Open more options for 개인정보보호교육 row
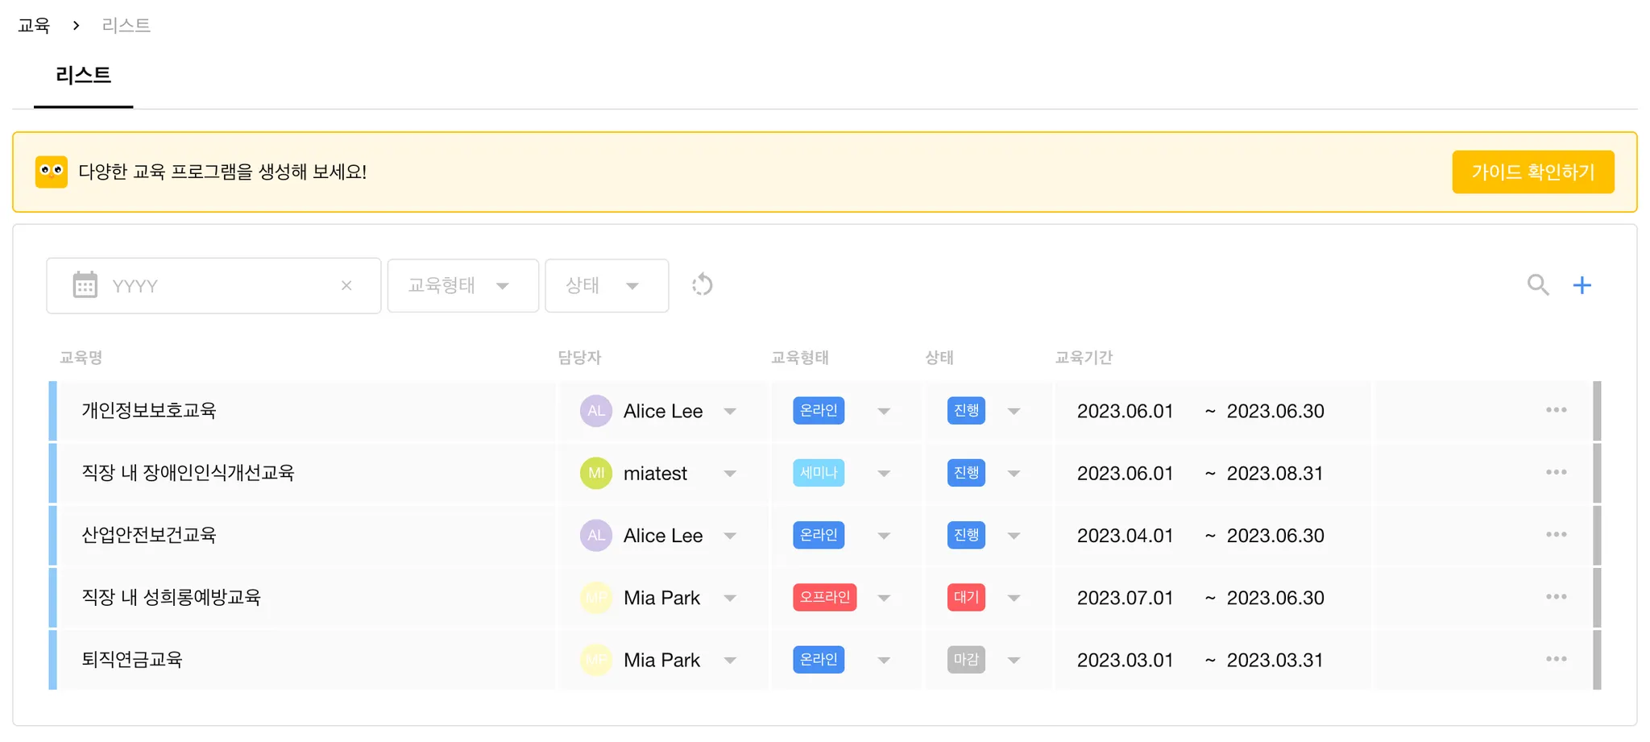This screenshot has width=1650, height=742. 1557,410
